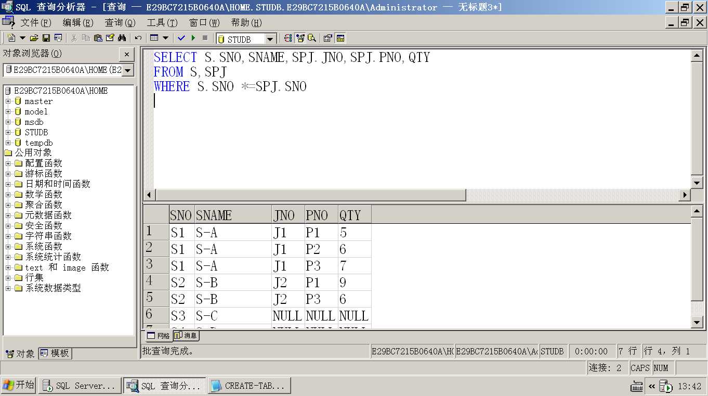The width and height of the screenshot is (708, 396).
Task: Open the Execute Mode dropdown arrow
Action: 165,38
